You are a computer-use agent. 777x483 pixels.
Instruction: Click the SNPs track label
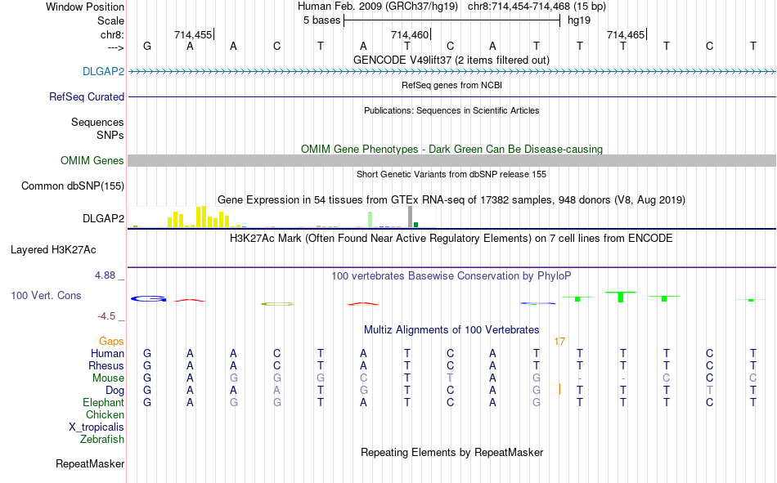(110, 135)
